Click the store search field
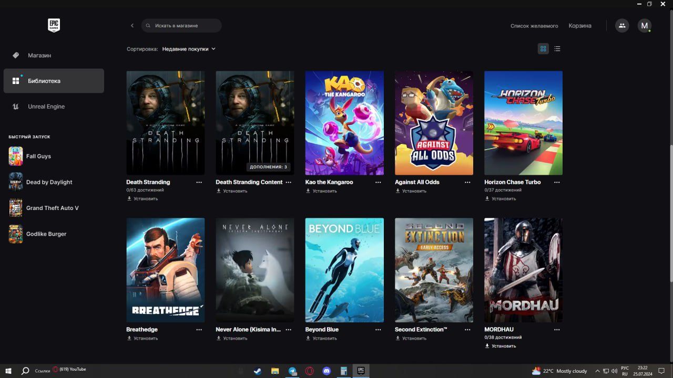This screenshot has width=673, height=378. tap(181, 25)
